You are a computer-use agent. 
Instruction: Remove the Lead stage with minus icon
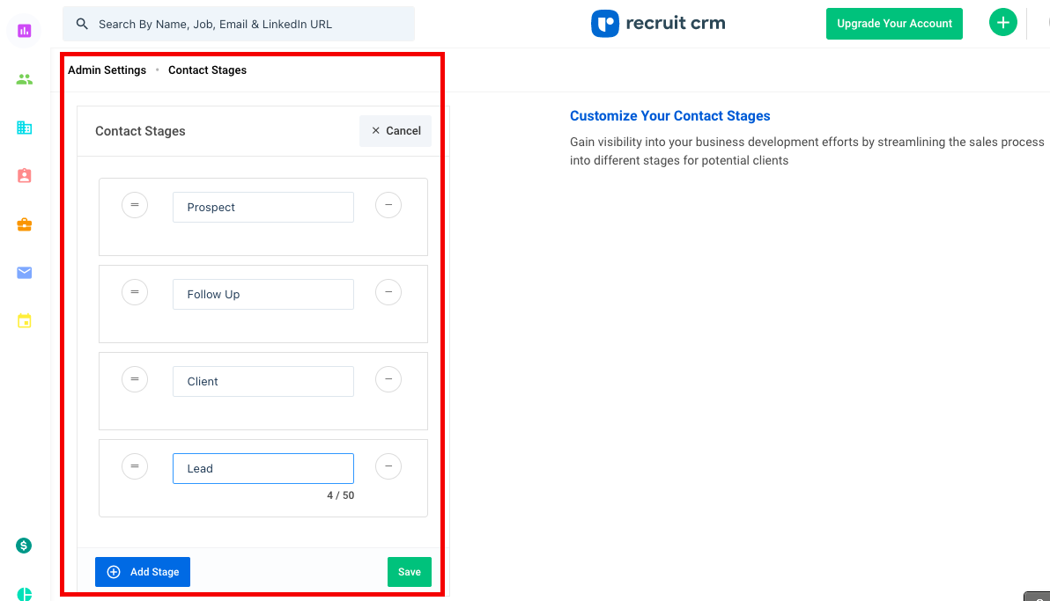point(388,465)
